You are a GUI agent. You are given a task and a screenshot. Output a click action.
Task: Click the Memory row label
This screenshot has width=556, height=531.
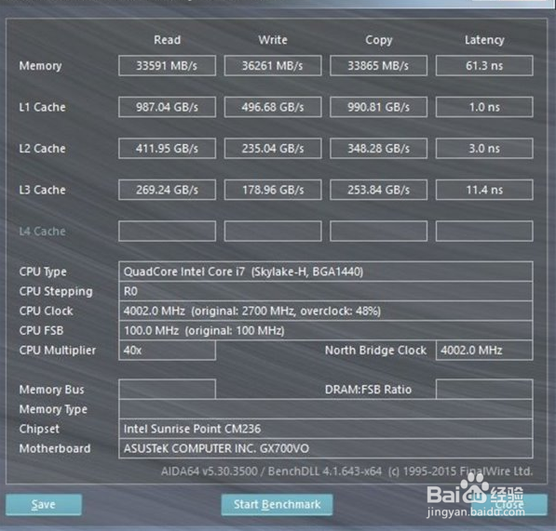point(40,66)
